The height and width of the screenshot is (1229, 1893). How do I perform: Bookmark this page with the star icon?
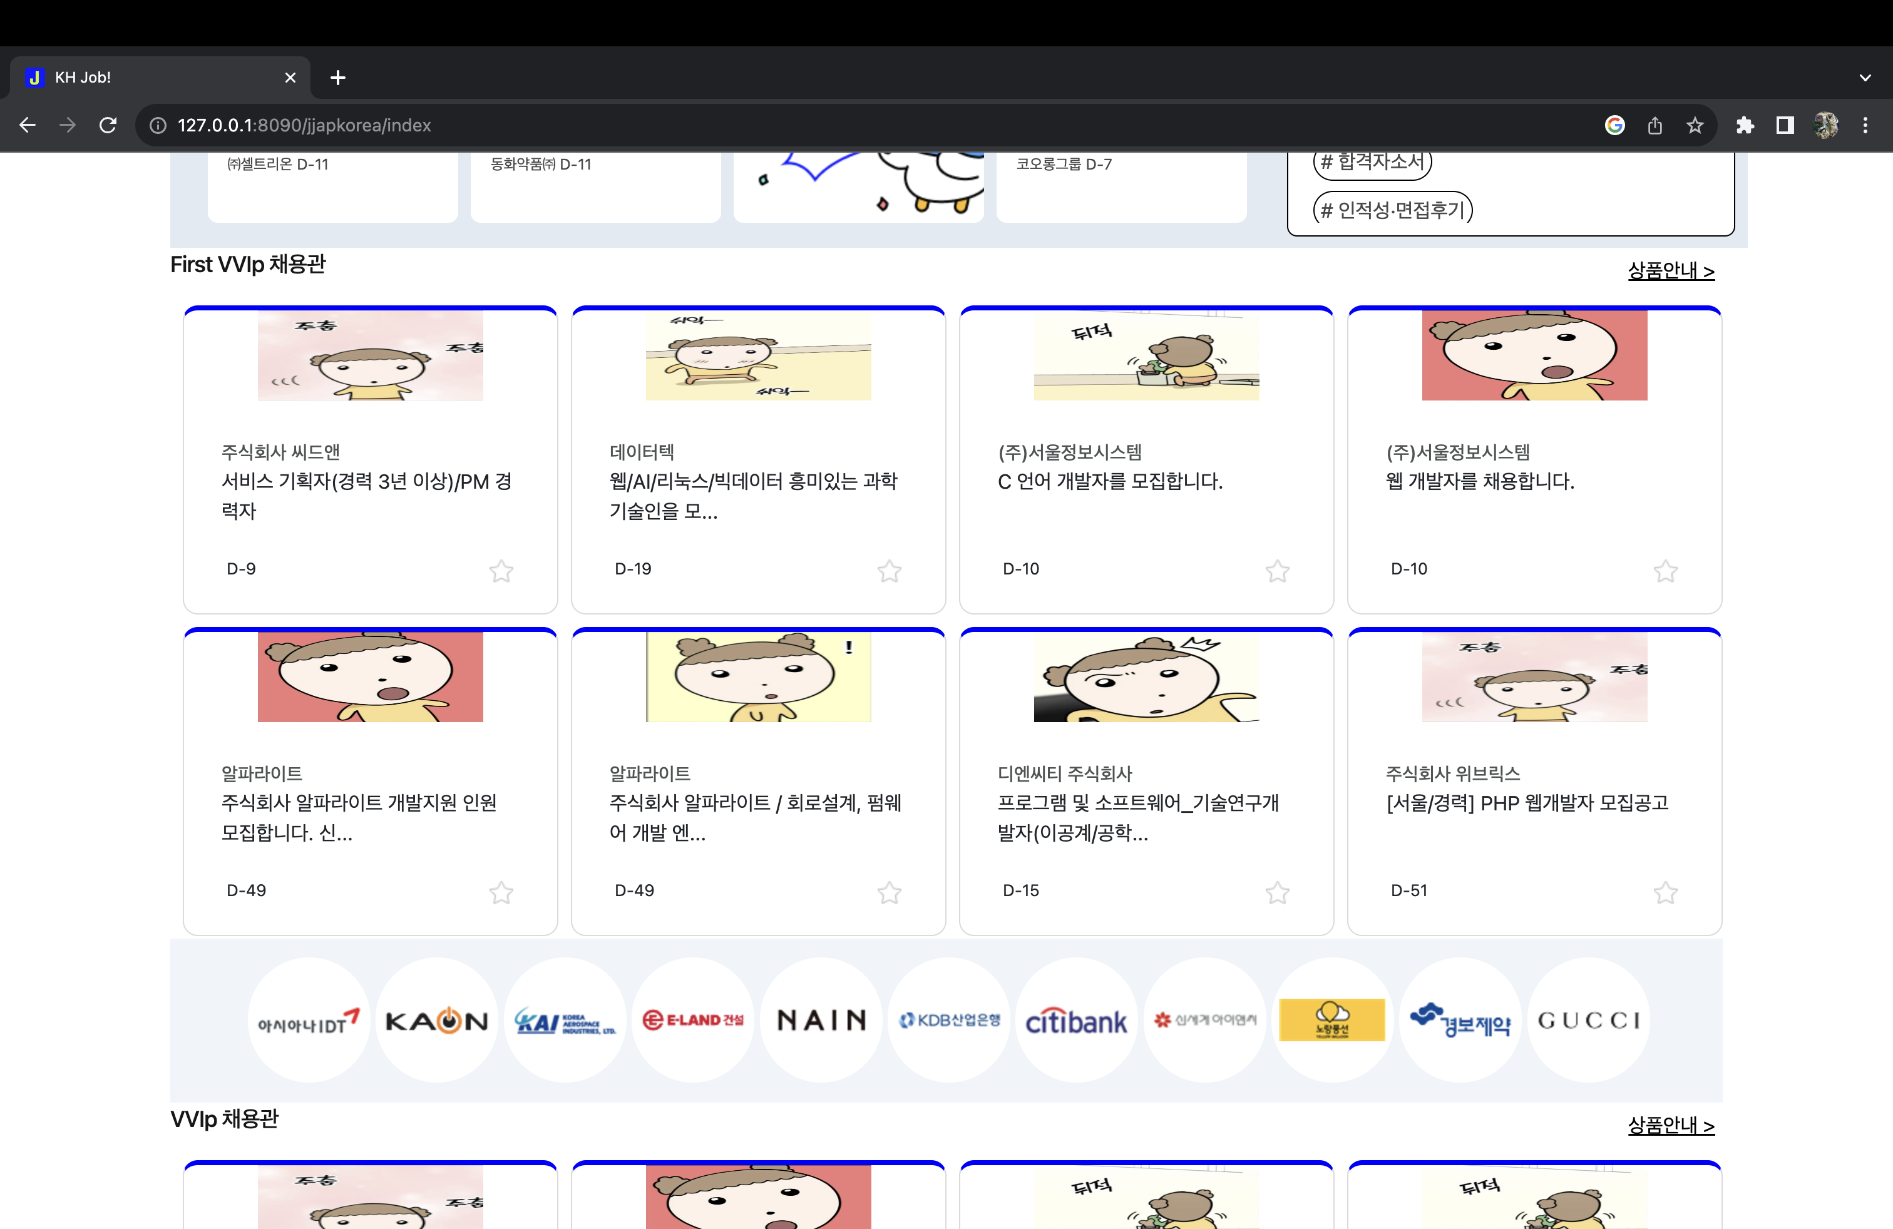coord(1695,125)
